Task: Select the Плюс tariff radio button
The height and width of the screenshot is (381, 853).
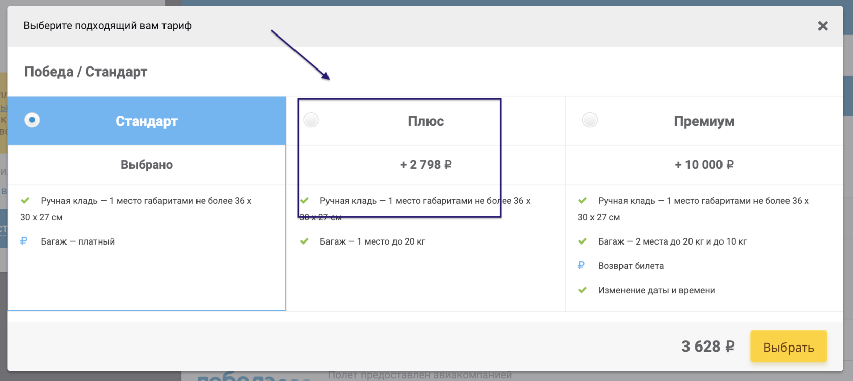Action: pyautogui.click(x=311, y=120)
